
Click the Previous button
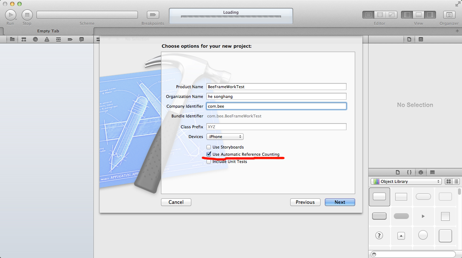305,202
